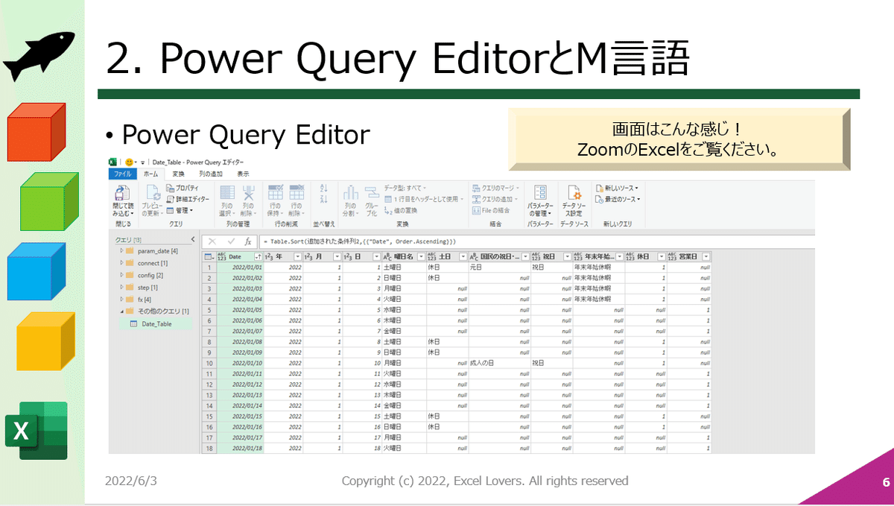Open プロパティ in the クエリ group
The height and width of the screenshot is (506, 894).
tap(182, 189)
